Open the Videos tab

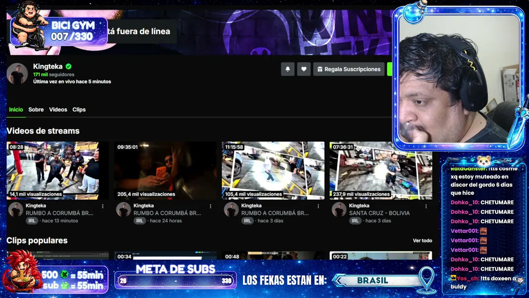coord(58,110)
